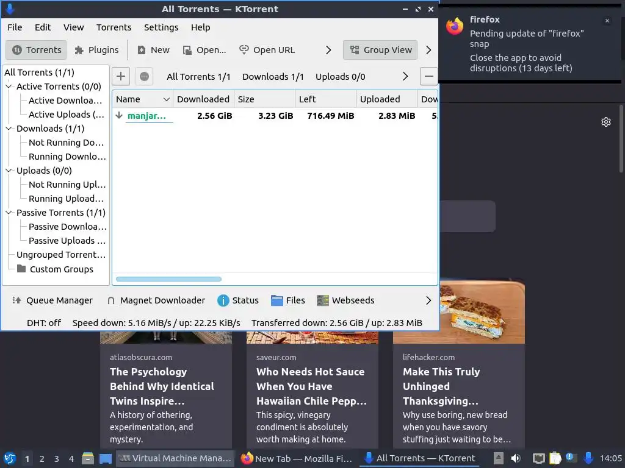Click Open URL in toolbar
The image size is (625, 468).
267,50
